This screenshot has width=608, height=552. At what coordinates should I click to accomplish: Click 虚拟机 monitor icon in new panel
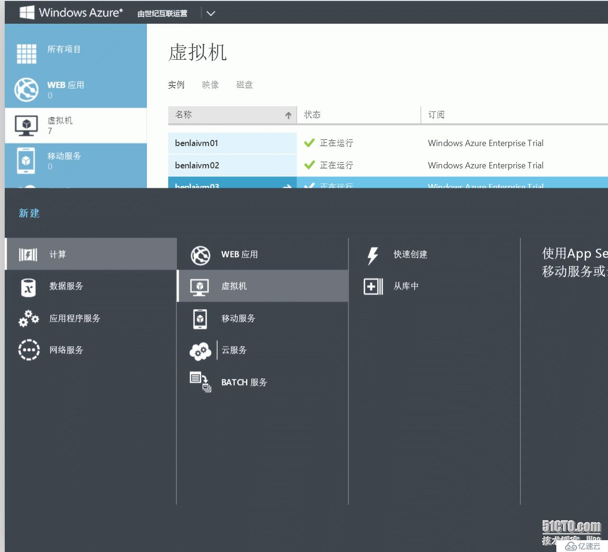(x=200, y=287)
